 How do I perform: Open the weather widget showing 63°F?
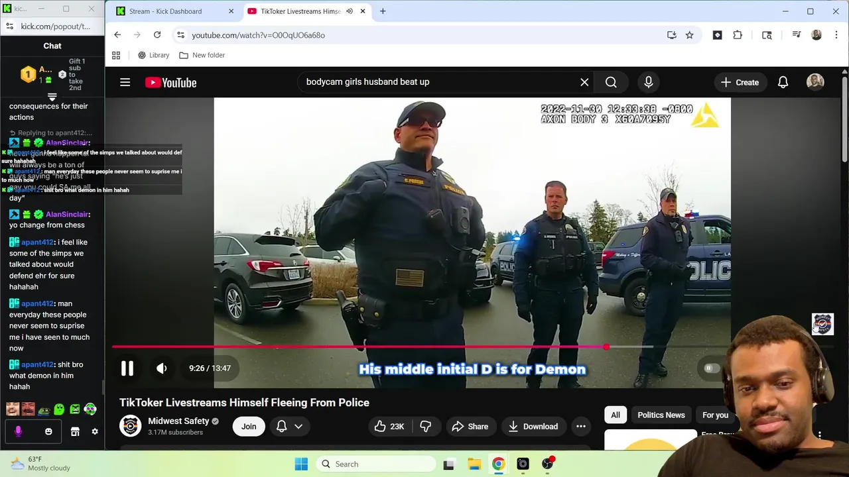(x=40, y=464)
